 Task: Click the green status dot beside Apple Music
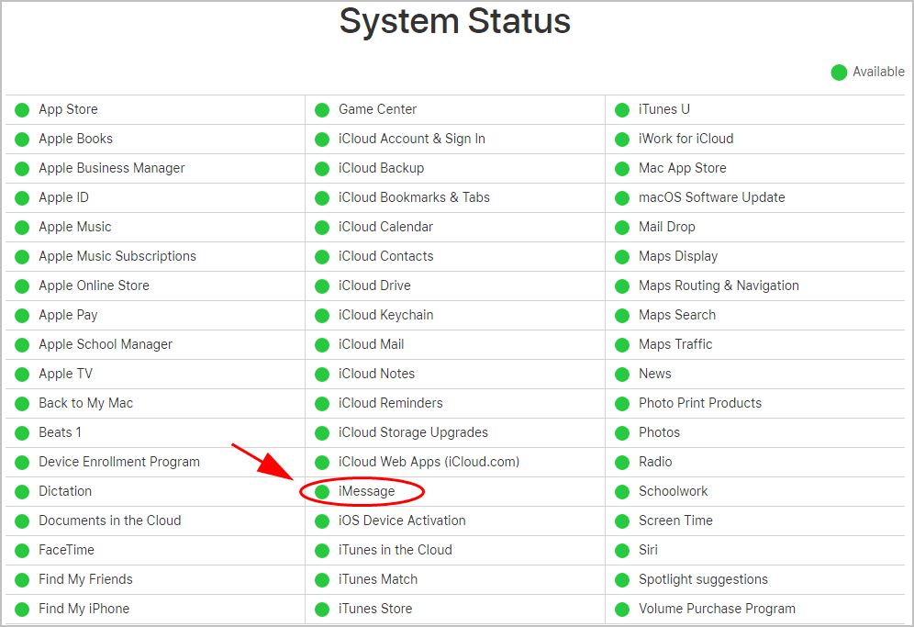pyautogui.click(x=22, y=228)
